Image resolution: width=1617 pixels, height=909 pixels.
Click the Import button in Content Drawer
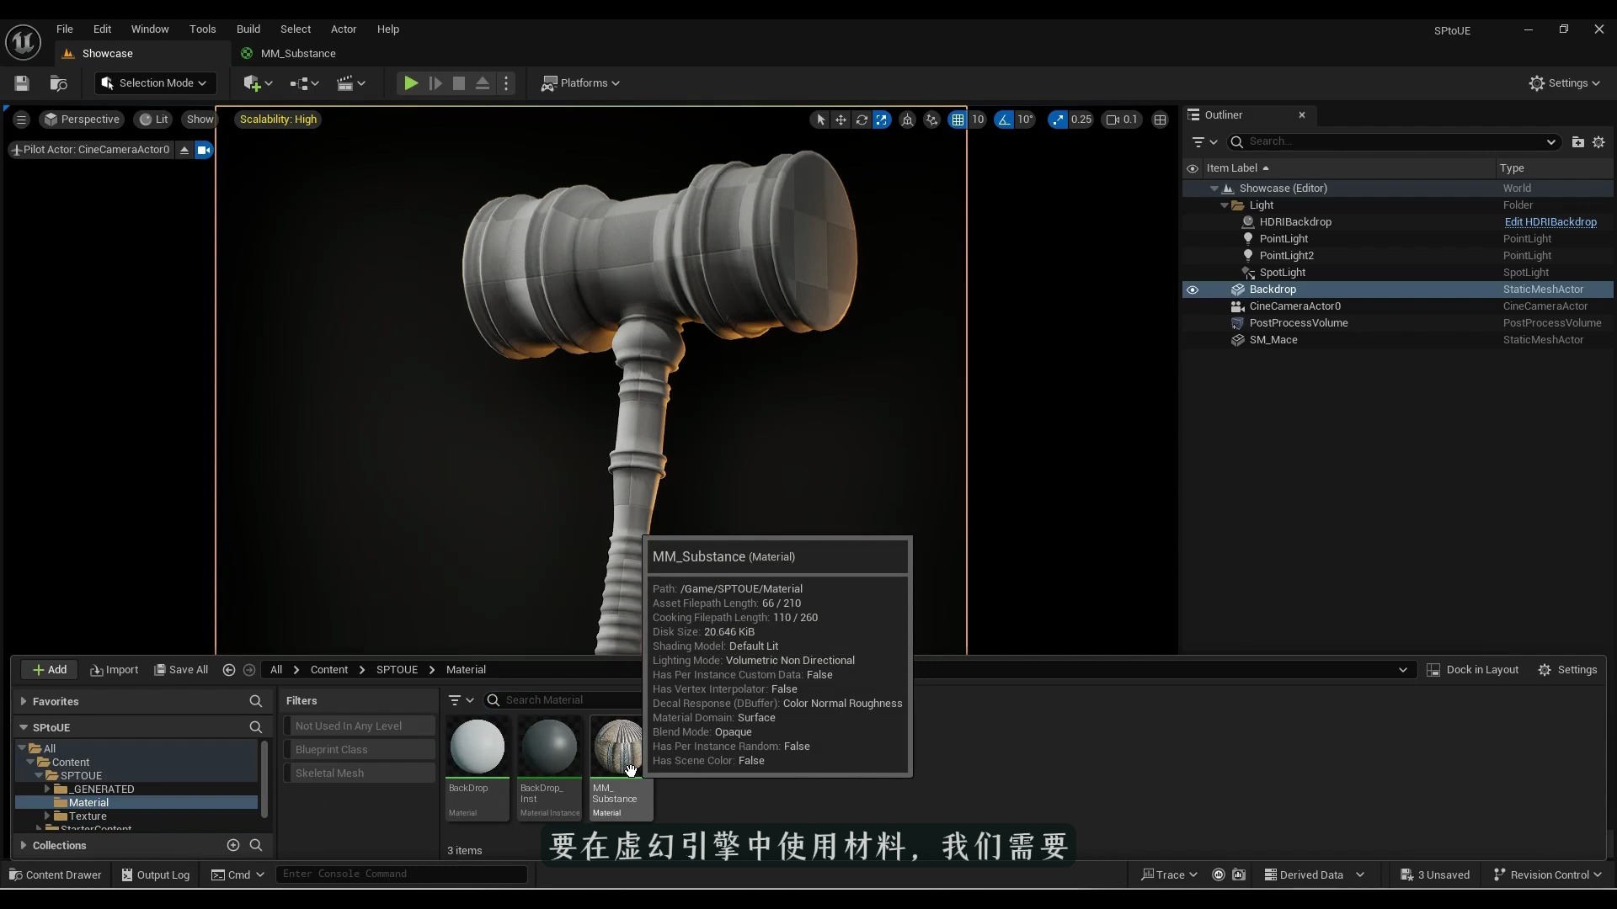[x=115, y=670]
